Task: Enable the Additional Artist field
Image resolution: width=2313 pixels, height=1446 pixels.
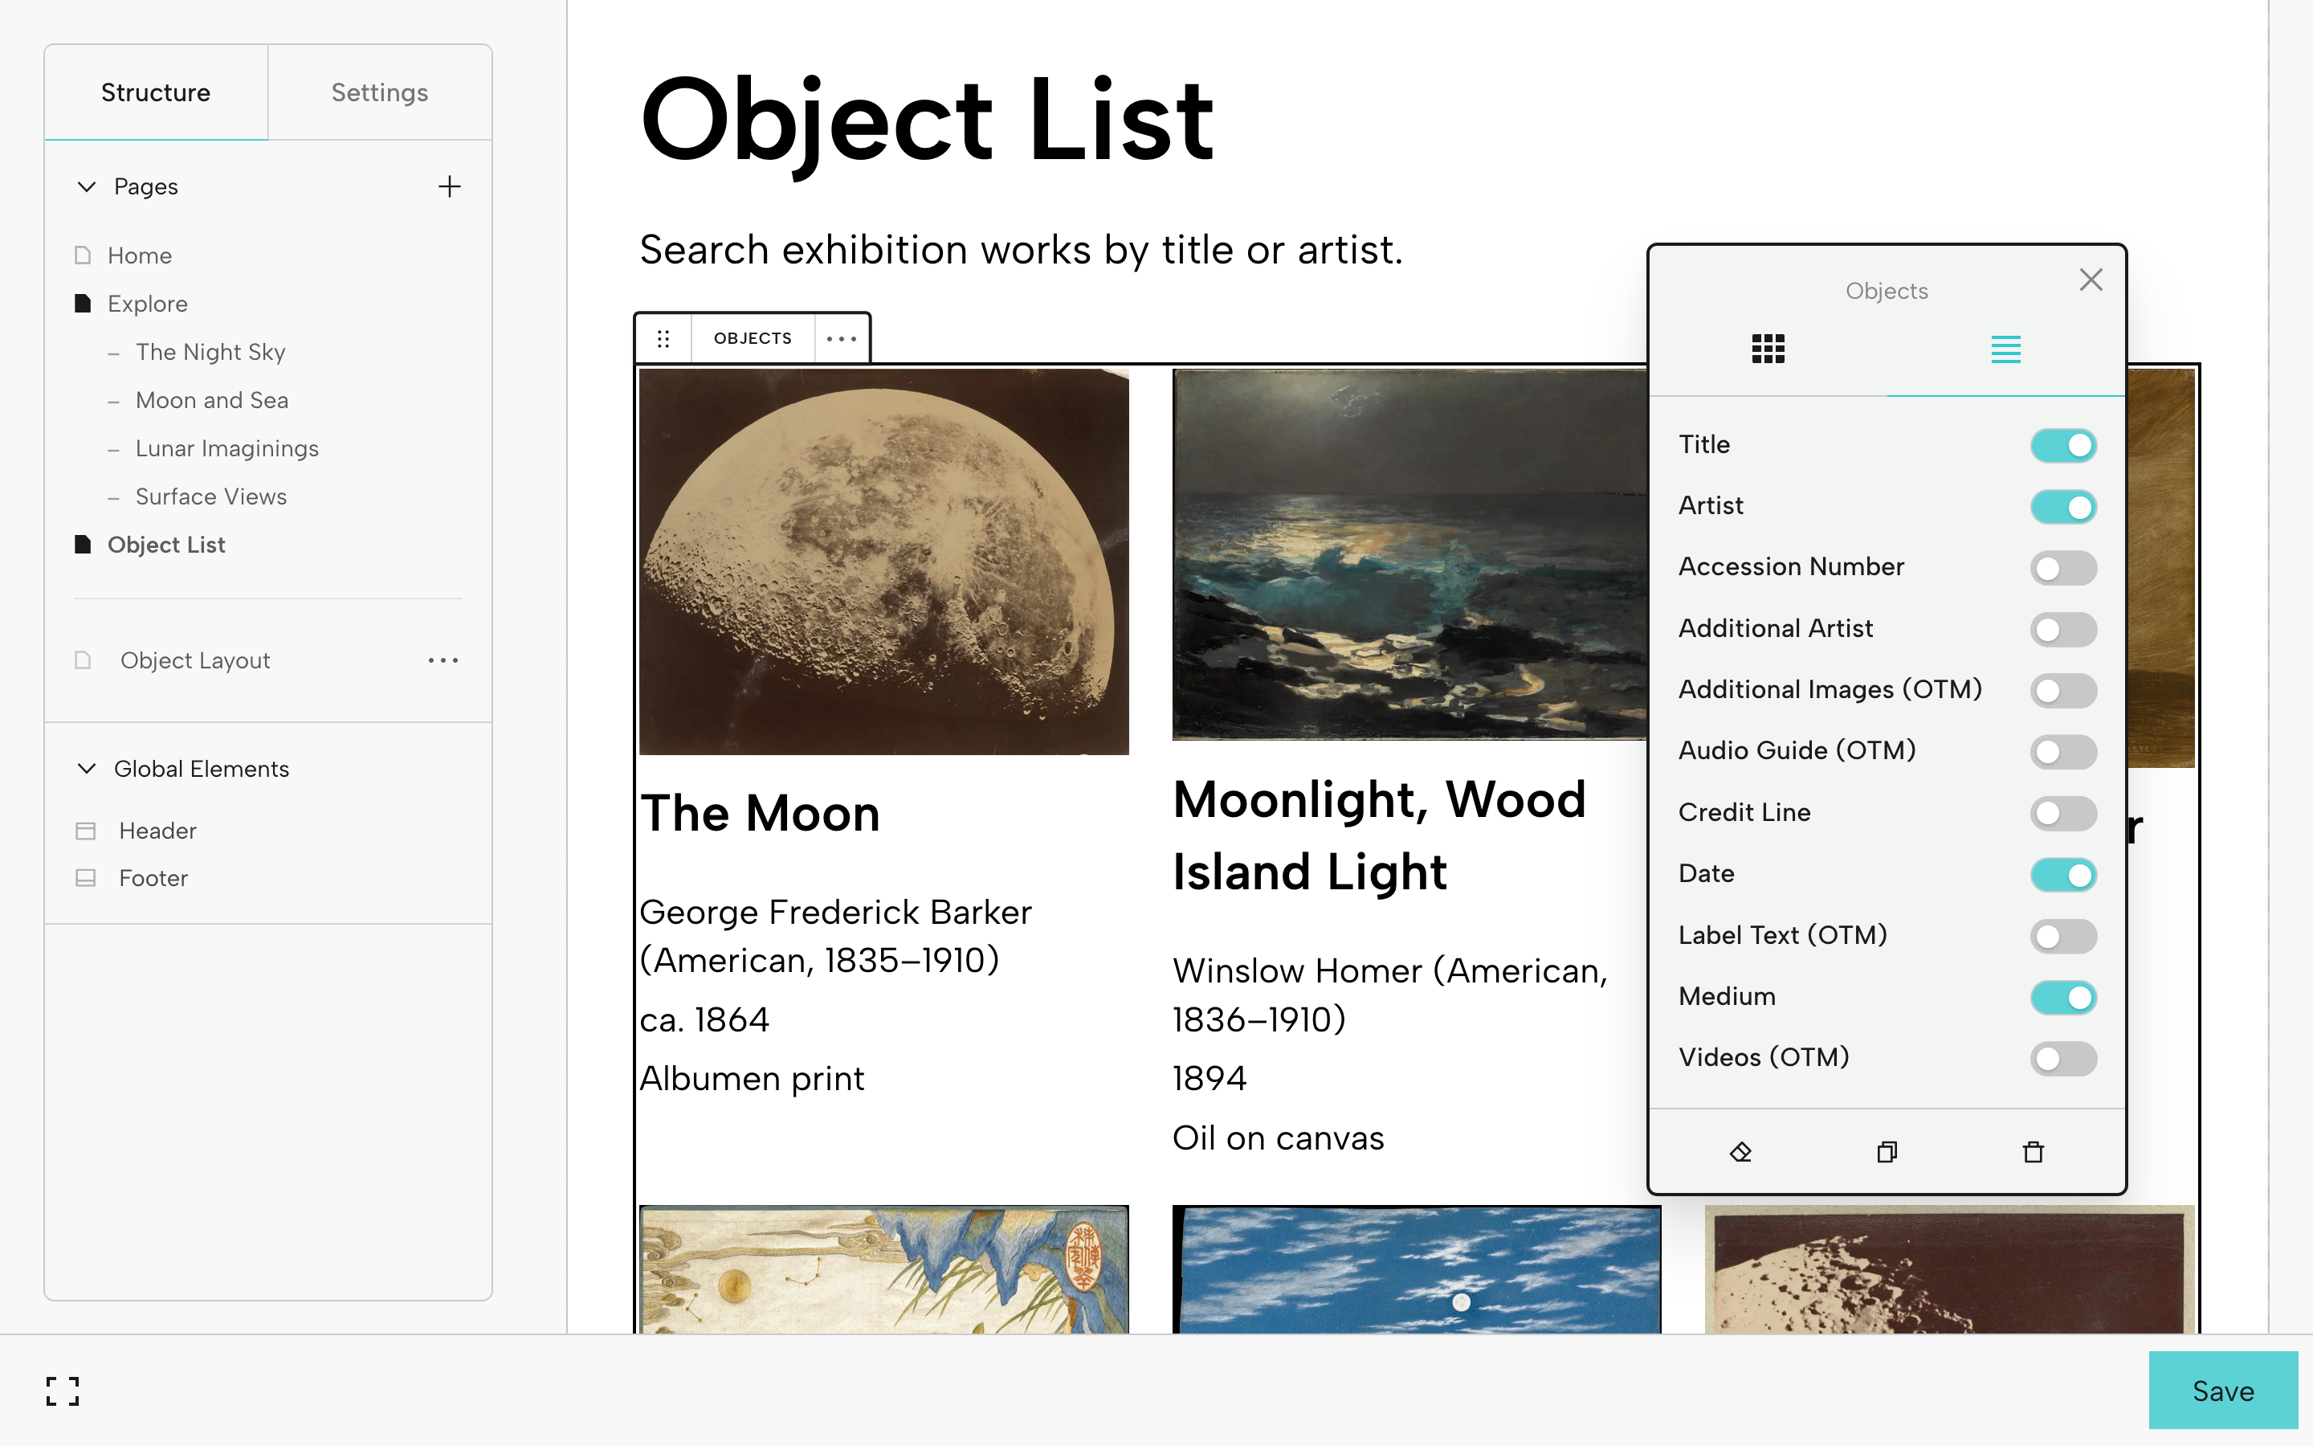Action: 2063,629
